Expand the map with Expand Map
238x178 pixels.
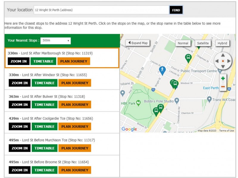138,43
